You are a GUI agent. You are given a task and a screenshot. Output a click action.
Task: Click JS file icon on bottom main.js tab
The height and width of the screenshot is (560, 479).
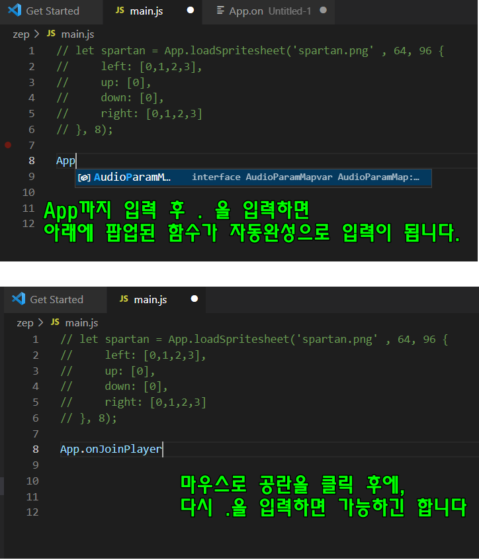tap(124, 299)
